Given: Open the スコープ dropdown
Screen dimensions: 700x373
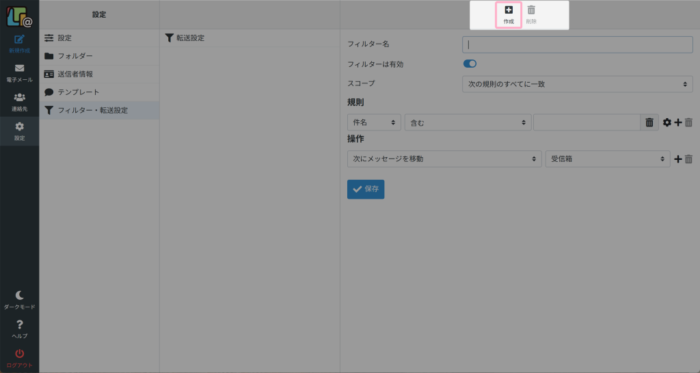Looking at the screenshot, I should coord(577,84).
